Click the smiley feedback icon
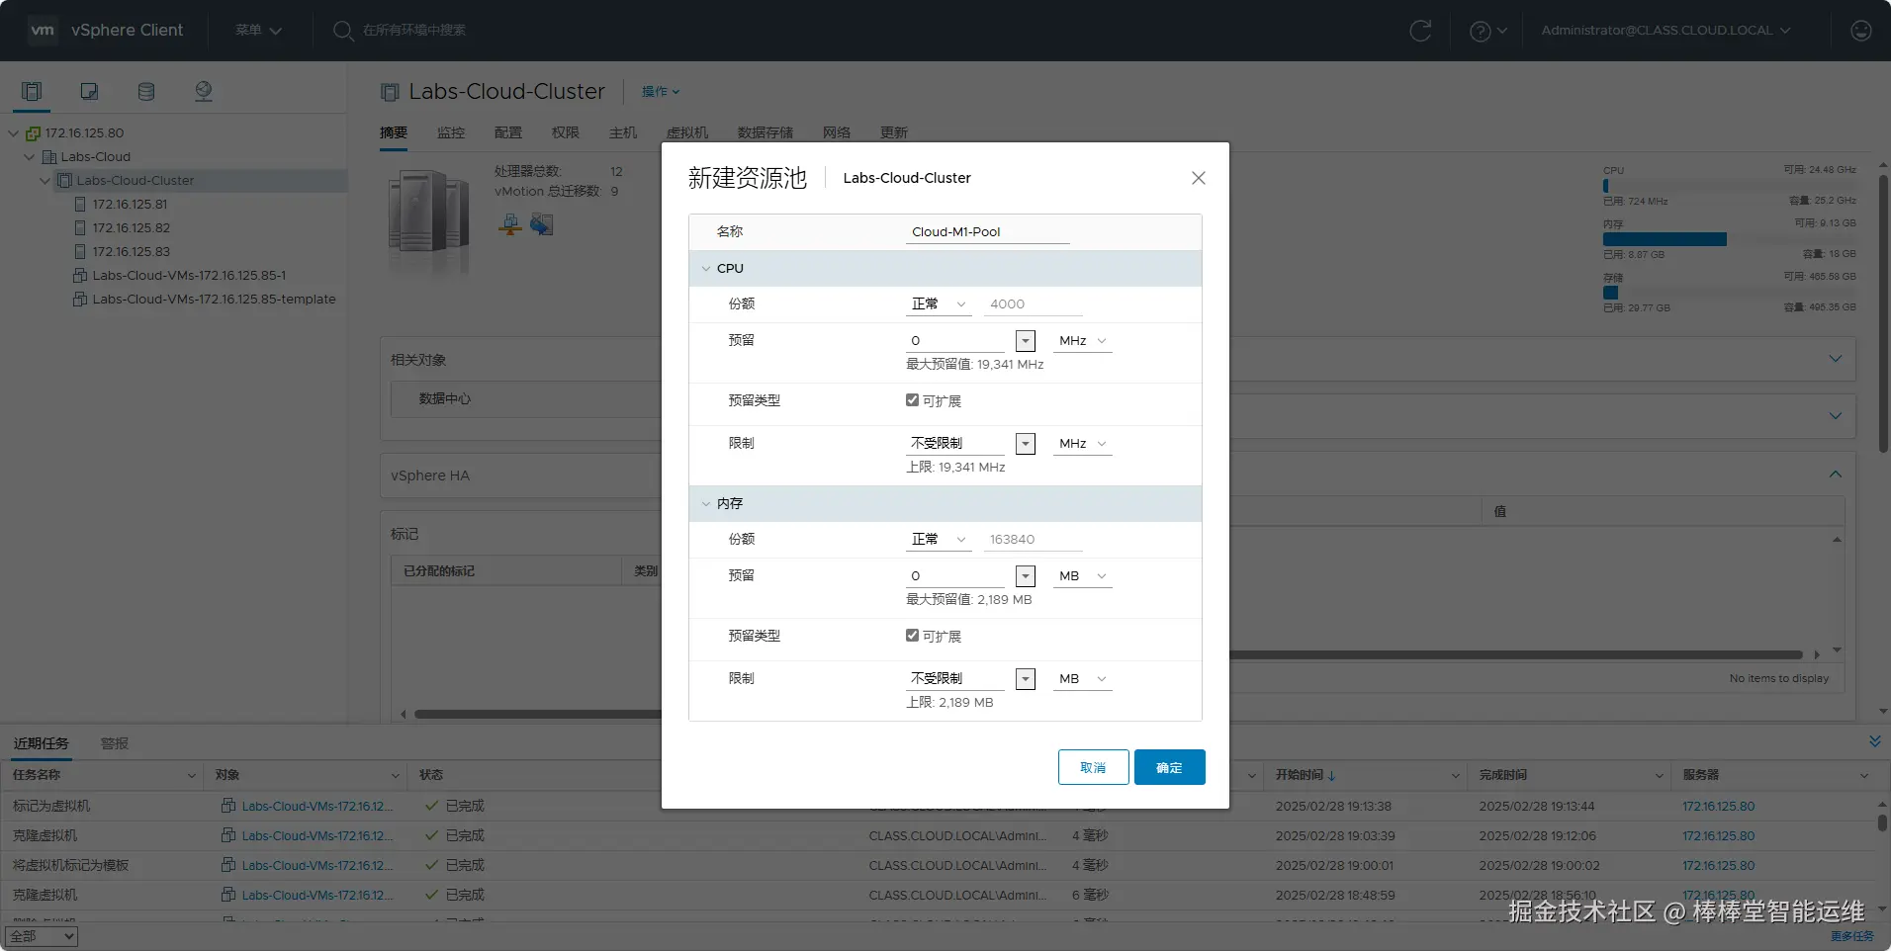 click(x=1861, y=31)
